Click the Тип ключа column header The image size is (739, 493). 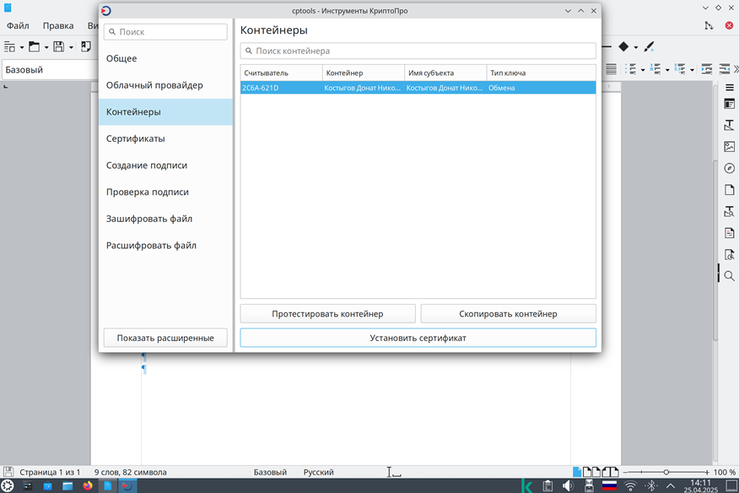pos(541,73)
